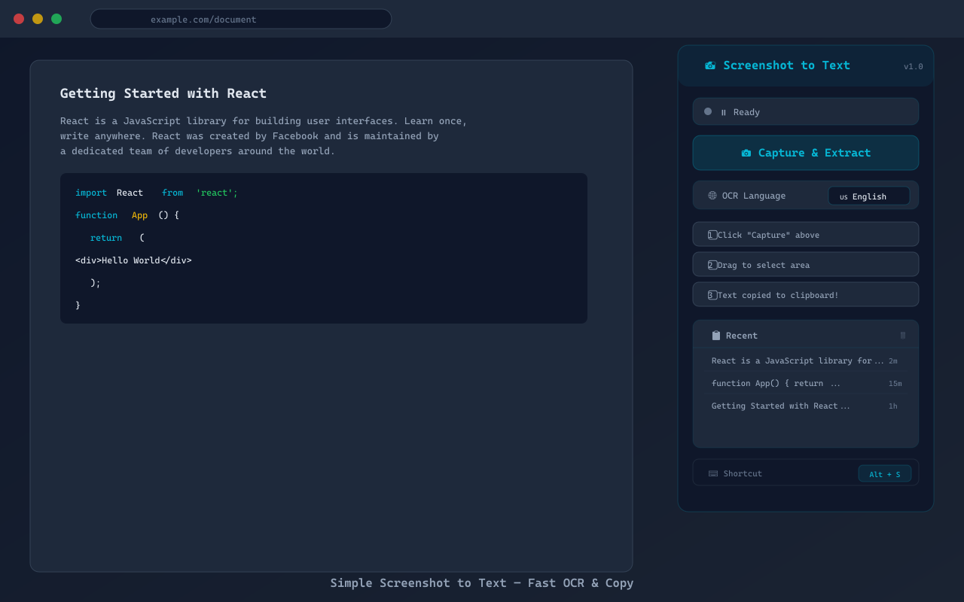The width and height of the screenshot is (964, 602).
Task: Open the React JavaScript library recent entry
Action: click(x=798, y=360)
